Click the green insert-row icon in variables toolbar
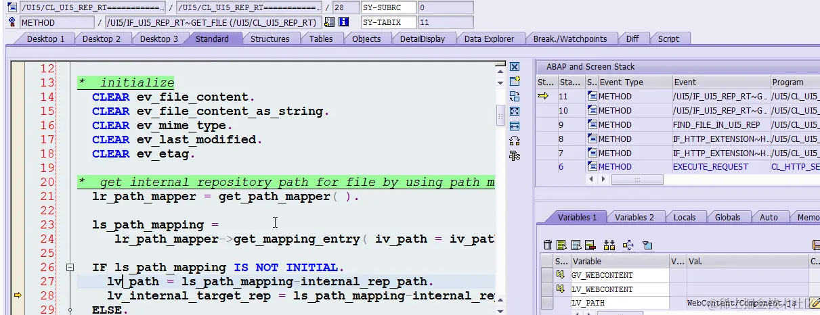820x315 pixels. [x=562, y=245]
